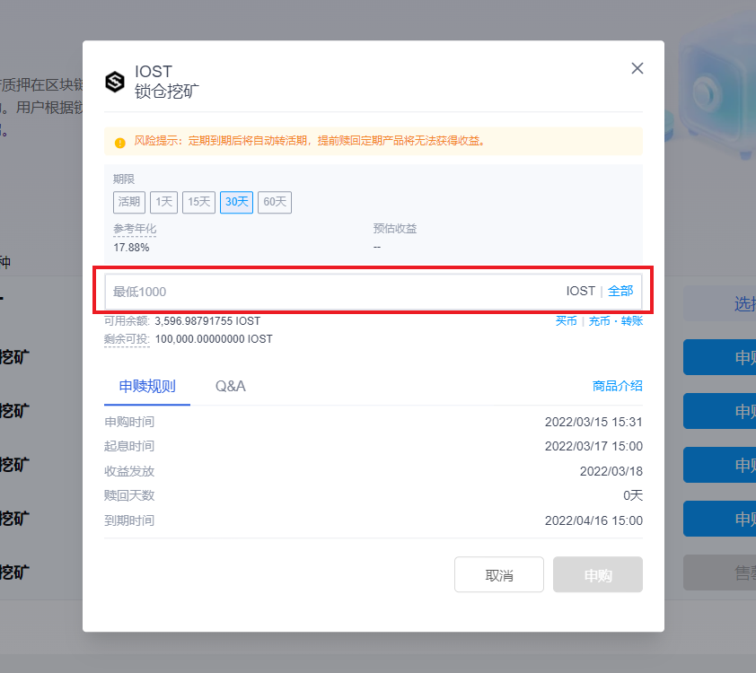Viewport: 756px width, 673px height.
Task: Click available balance 3,596.98791755 IOST
Action: coord(207,321)
